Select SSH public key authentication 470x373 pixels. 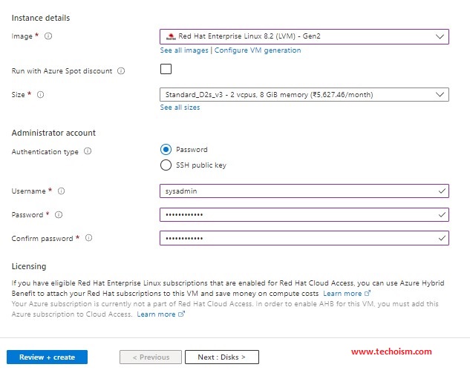[166, 165]
